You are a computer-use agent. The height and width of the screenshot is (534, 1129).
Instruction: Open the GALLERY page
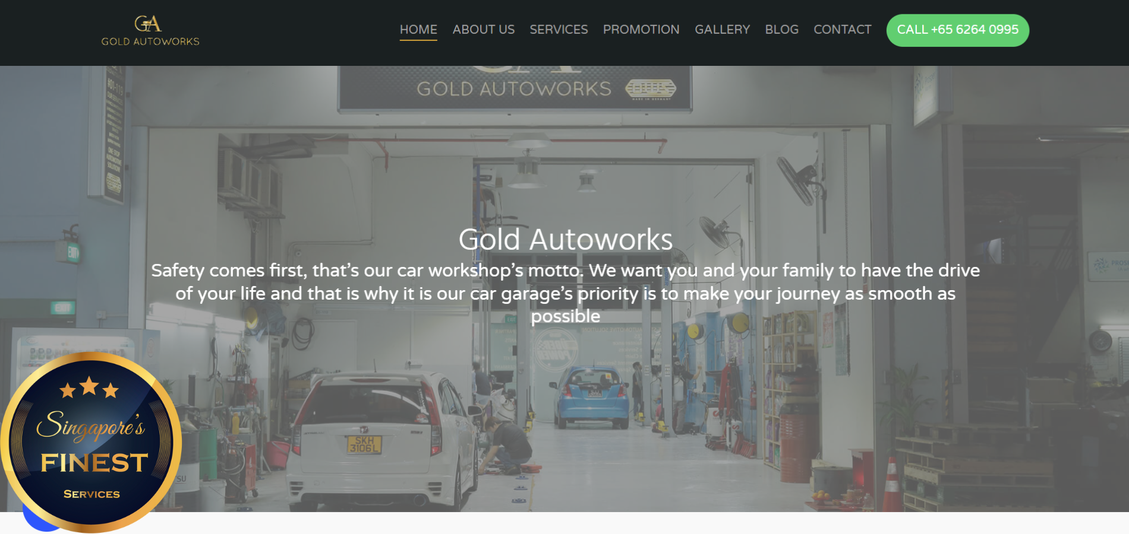click(x=723, y=30)
